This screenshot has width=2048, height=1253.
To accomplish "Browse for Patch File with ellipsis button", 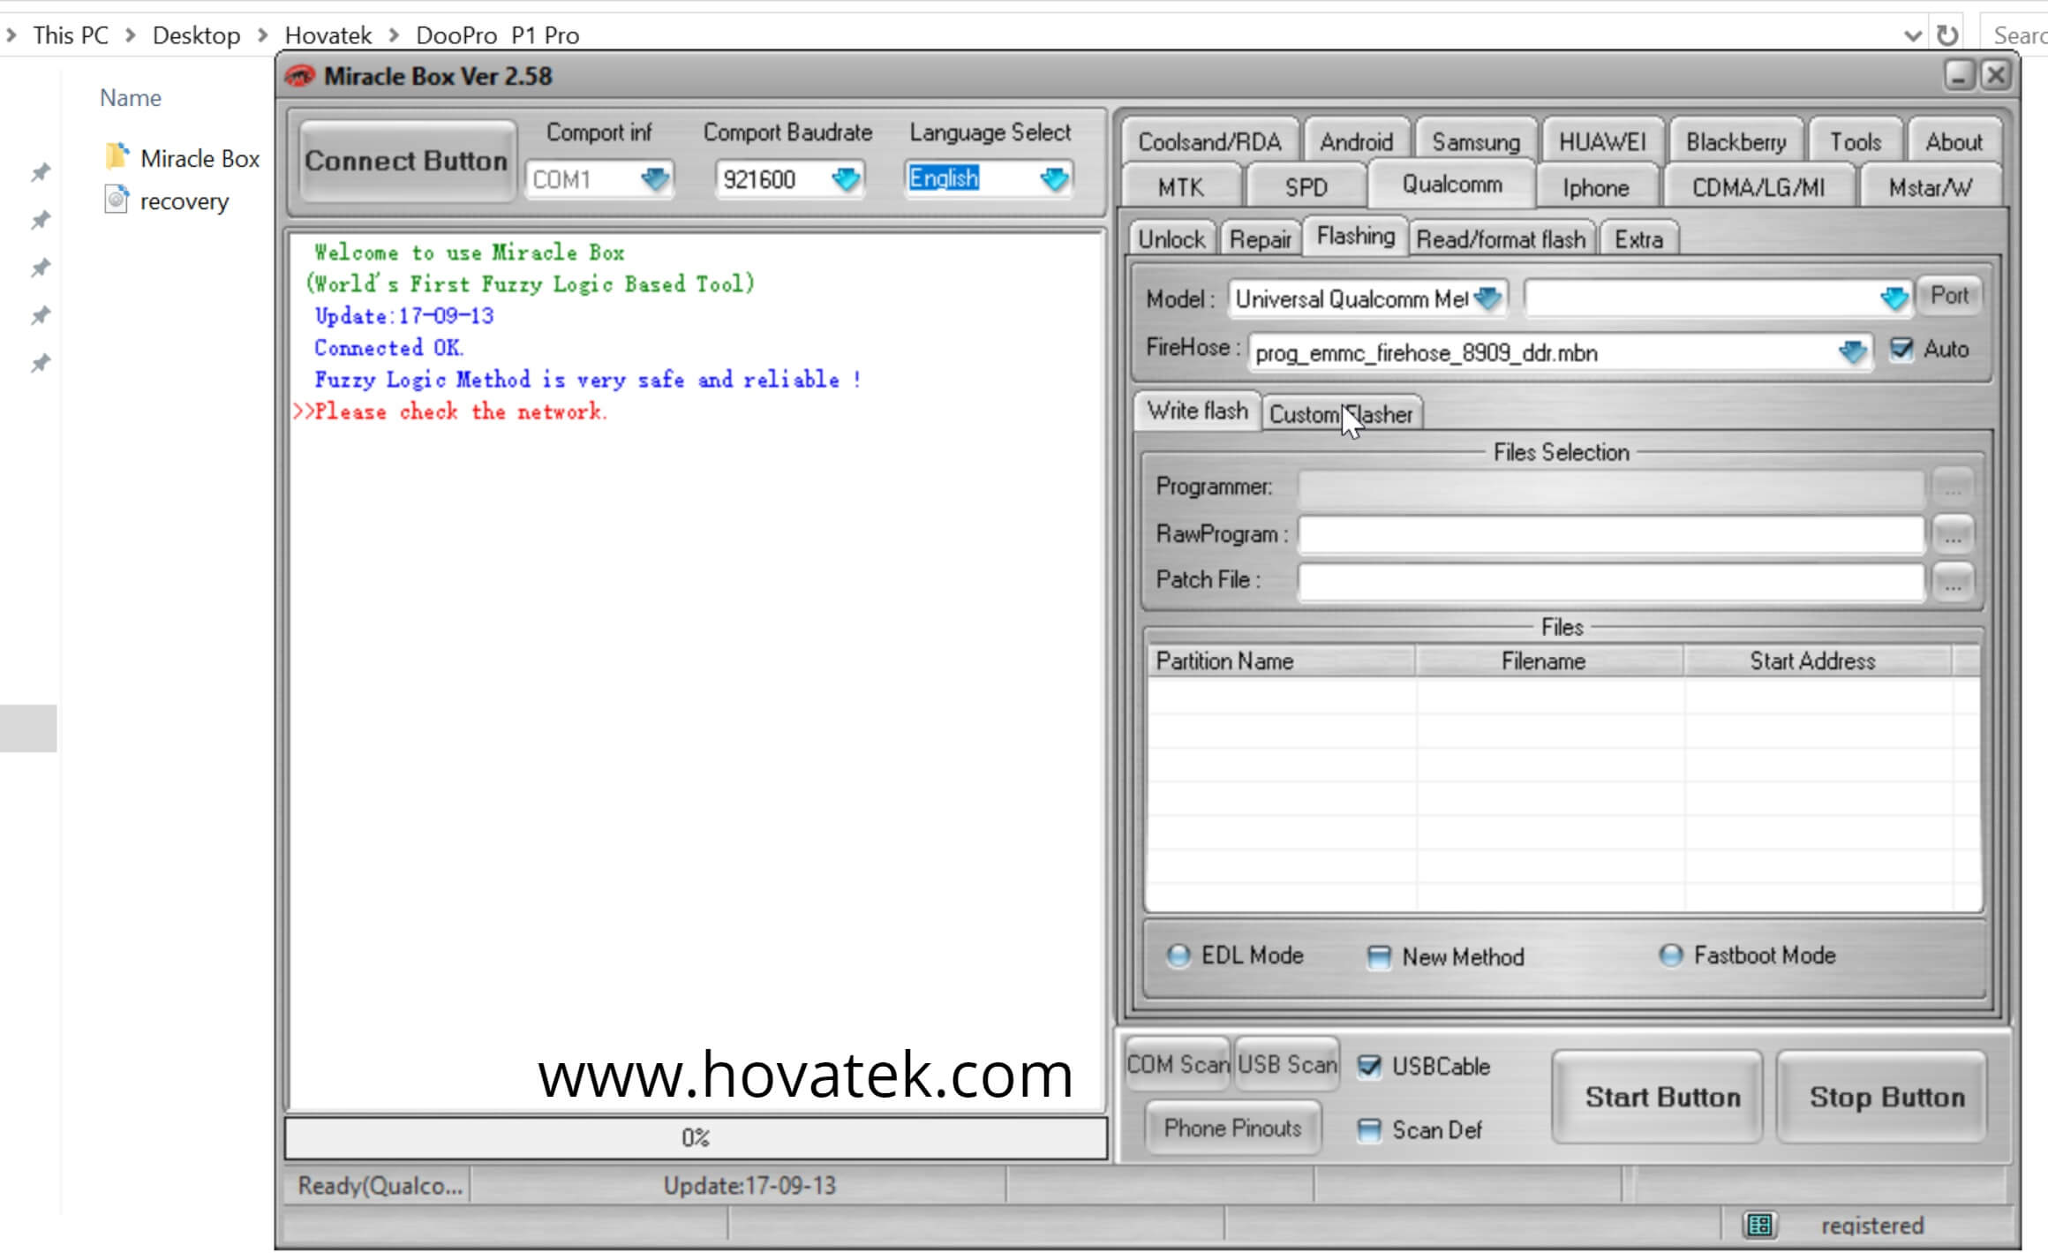I will (1953, 582).
